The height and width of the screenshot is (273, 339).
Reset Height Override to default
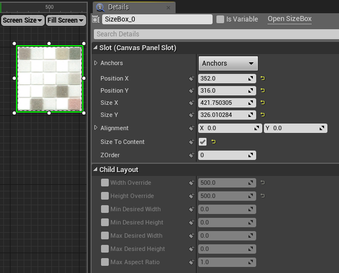(x=262, y=196)
